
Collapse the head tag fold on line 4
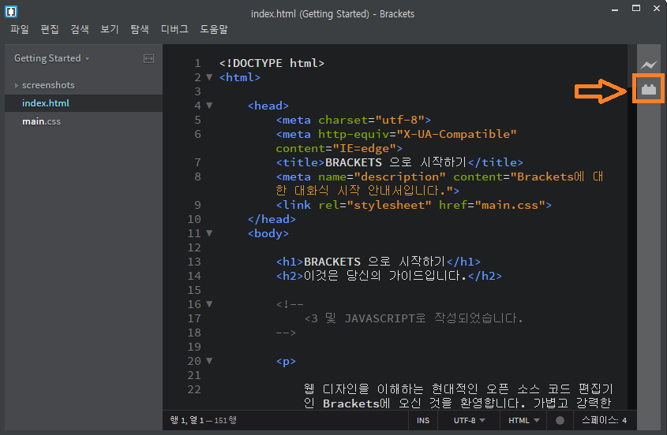click(x=209, y=106)
